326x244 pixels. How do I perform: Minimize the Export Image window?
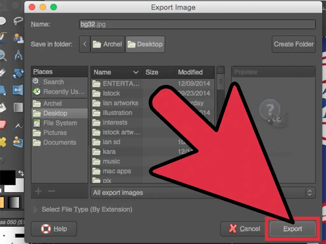click(x=43, y=7)
